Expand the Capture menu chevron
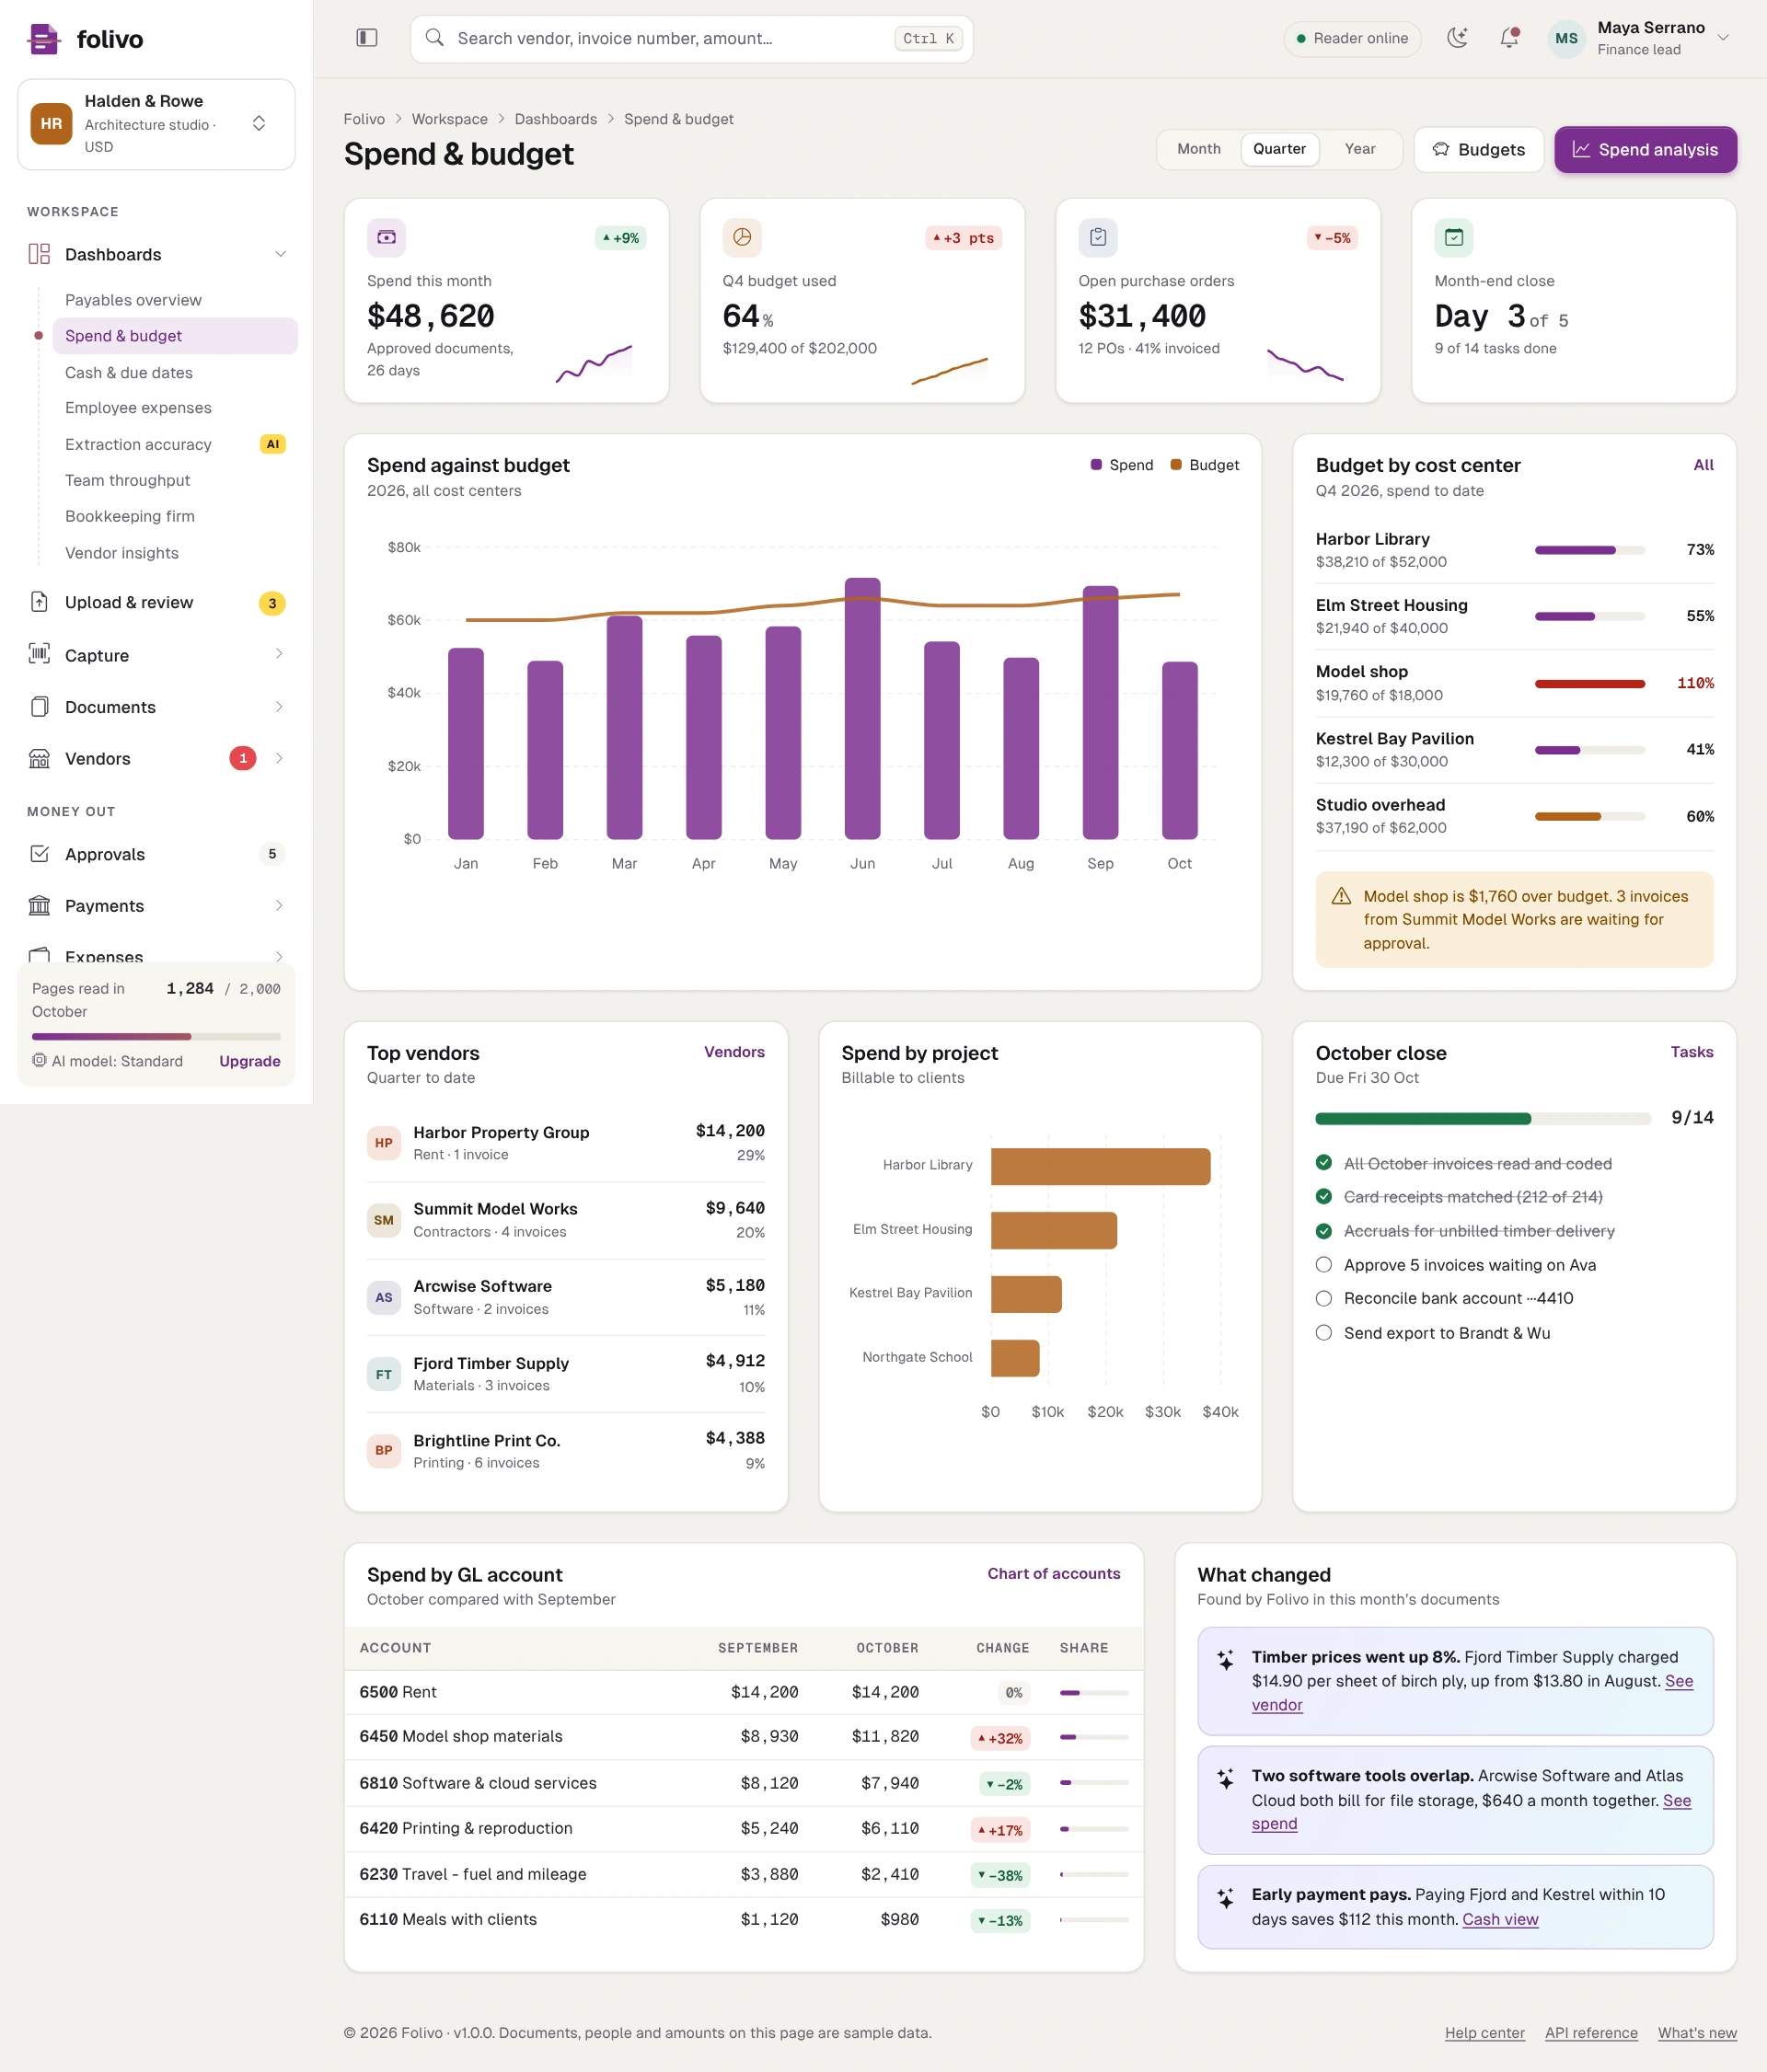The image size is (1767, 2072). 279,654
